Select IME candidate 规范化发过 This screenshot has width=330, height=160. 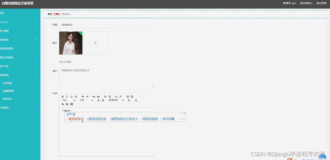75,119
